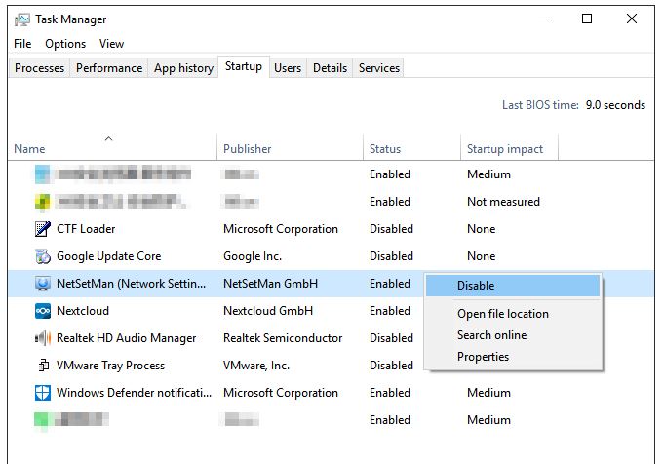Open the Options menu
The width and height of the screenshot is (664, 464).
[x=65, y=44]
